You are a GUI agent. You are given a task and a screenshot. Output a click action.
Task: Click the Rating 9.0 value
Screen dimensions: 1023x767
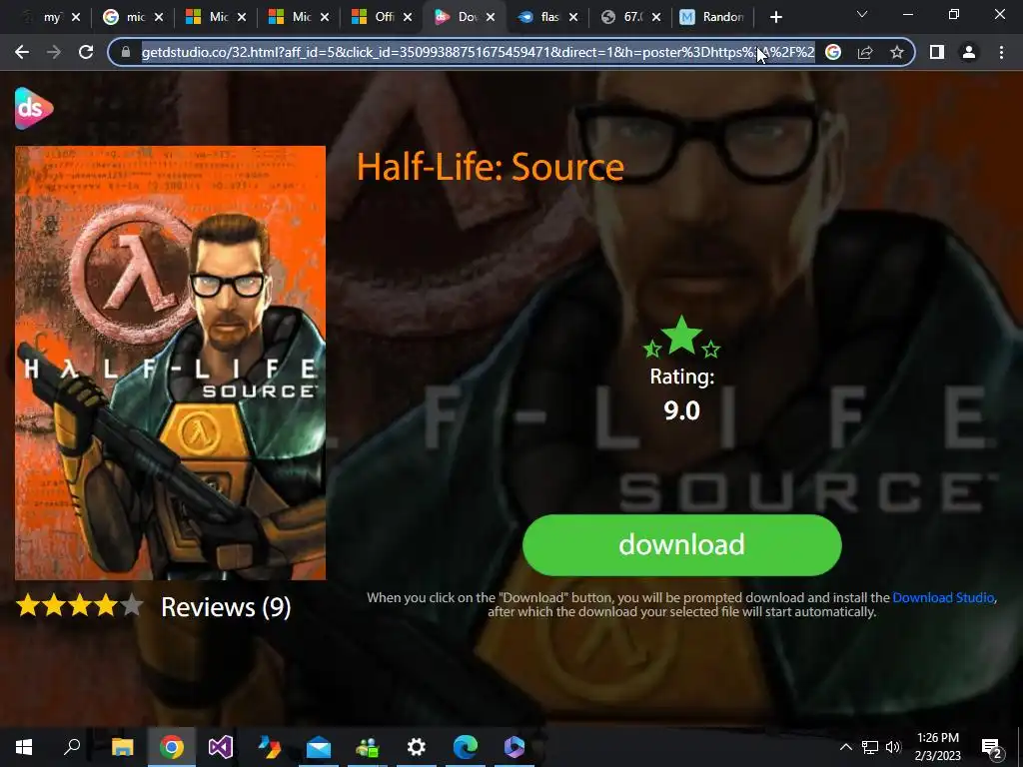[x=681, y=410]
